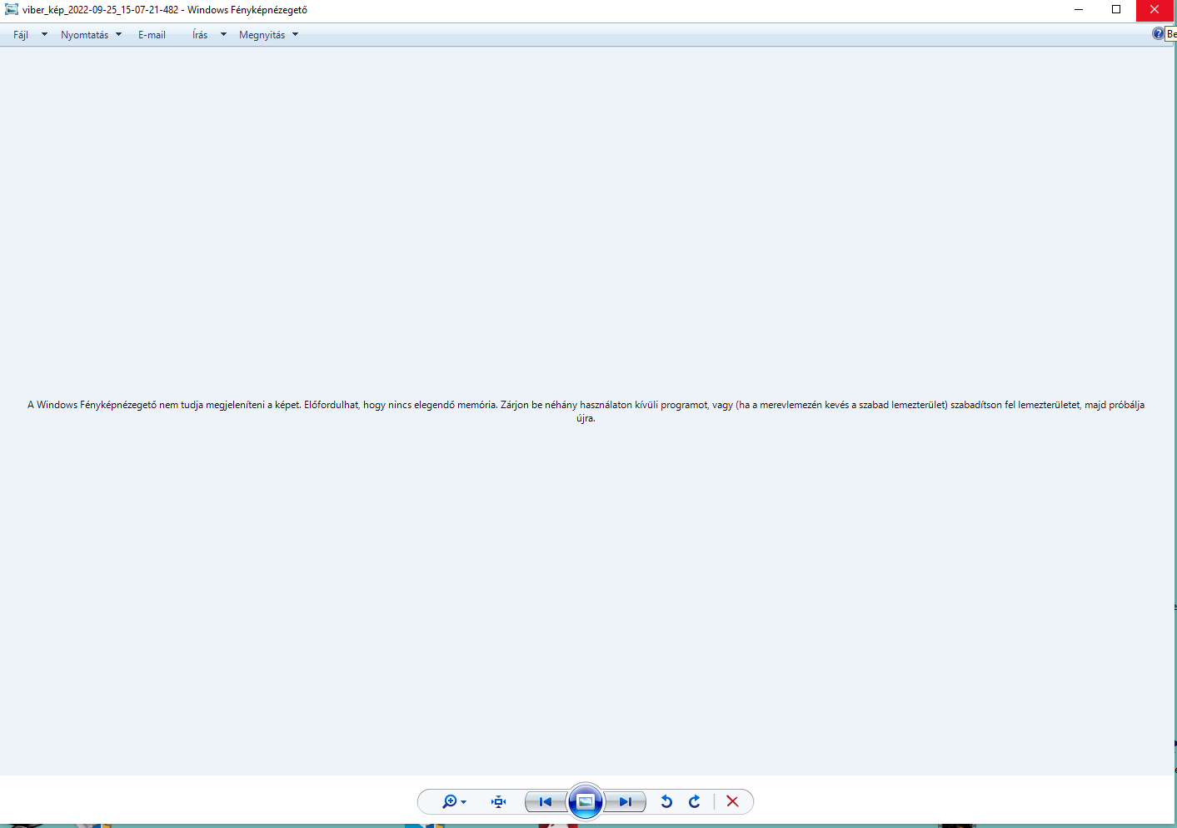The width and height of the screenshot is (1177, 828).
Task: Maximize the Windows Fényképnézegető window
Action: coord(1116,10)
